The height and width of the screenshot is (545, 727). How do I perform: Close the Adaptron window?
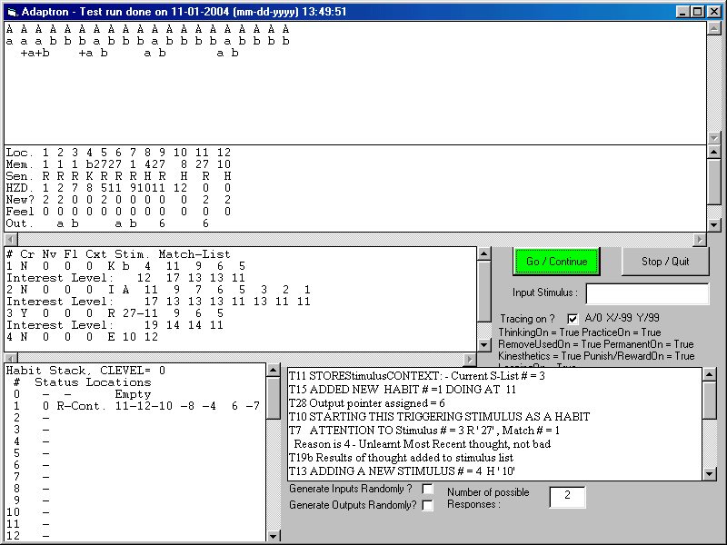pyautogui.click(x=713, y=12)
